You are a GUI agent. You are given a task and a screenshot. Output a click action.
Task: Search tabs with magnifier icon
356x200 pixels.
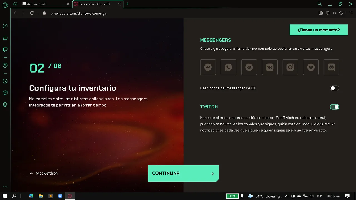click(319, 4)
